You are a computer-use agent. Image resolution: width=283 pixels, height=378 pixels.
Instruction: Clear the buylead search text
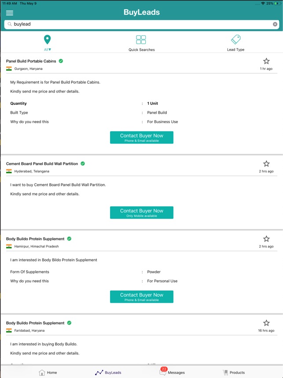[275, 24]
